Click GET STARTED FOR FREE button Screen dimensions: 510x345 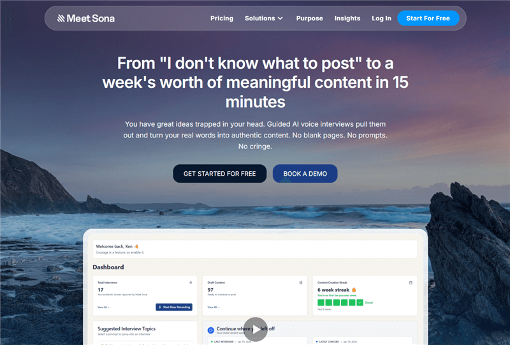tap(219, 174)
